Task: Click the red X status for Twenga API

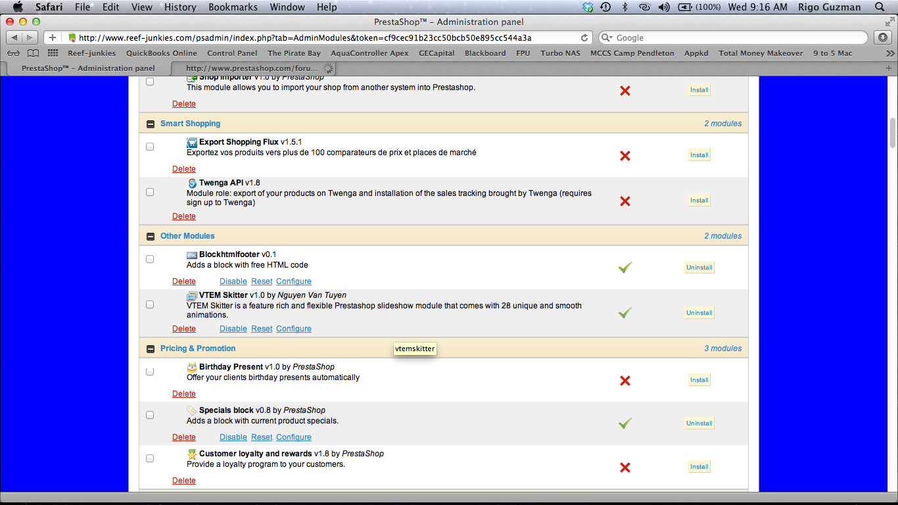Action: click(x=625, y=201)
